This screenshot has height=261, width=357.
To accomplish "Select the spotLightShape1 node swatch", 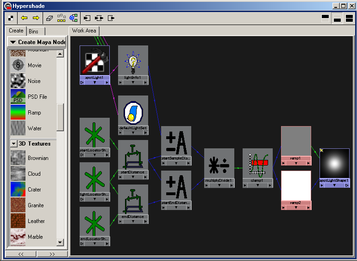I will click(x=334, y=164).
